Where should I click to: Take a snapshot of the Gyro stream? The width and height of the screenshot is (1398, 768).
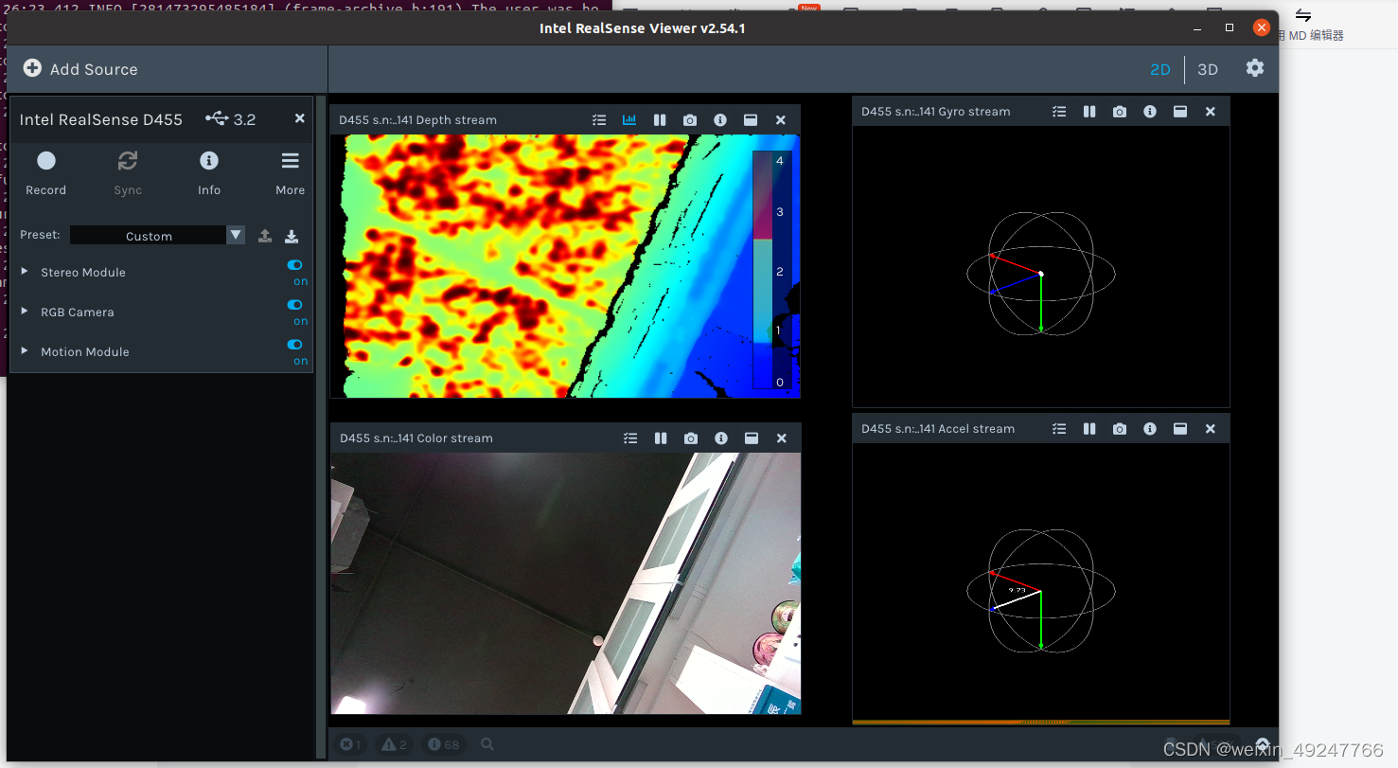1120,112
